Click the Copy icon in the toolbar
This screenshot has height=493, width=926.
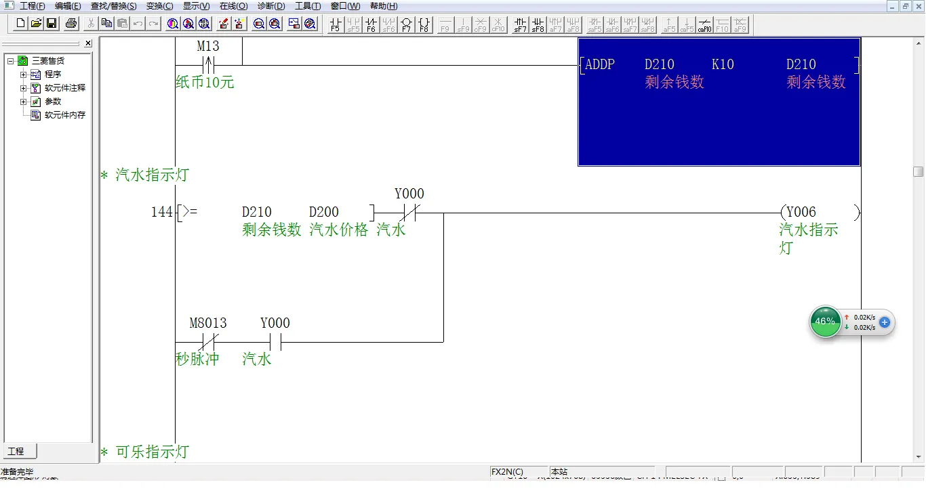coord(106,24)
